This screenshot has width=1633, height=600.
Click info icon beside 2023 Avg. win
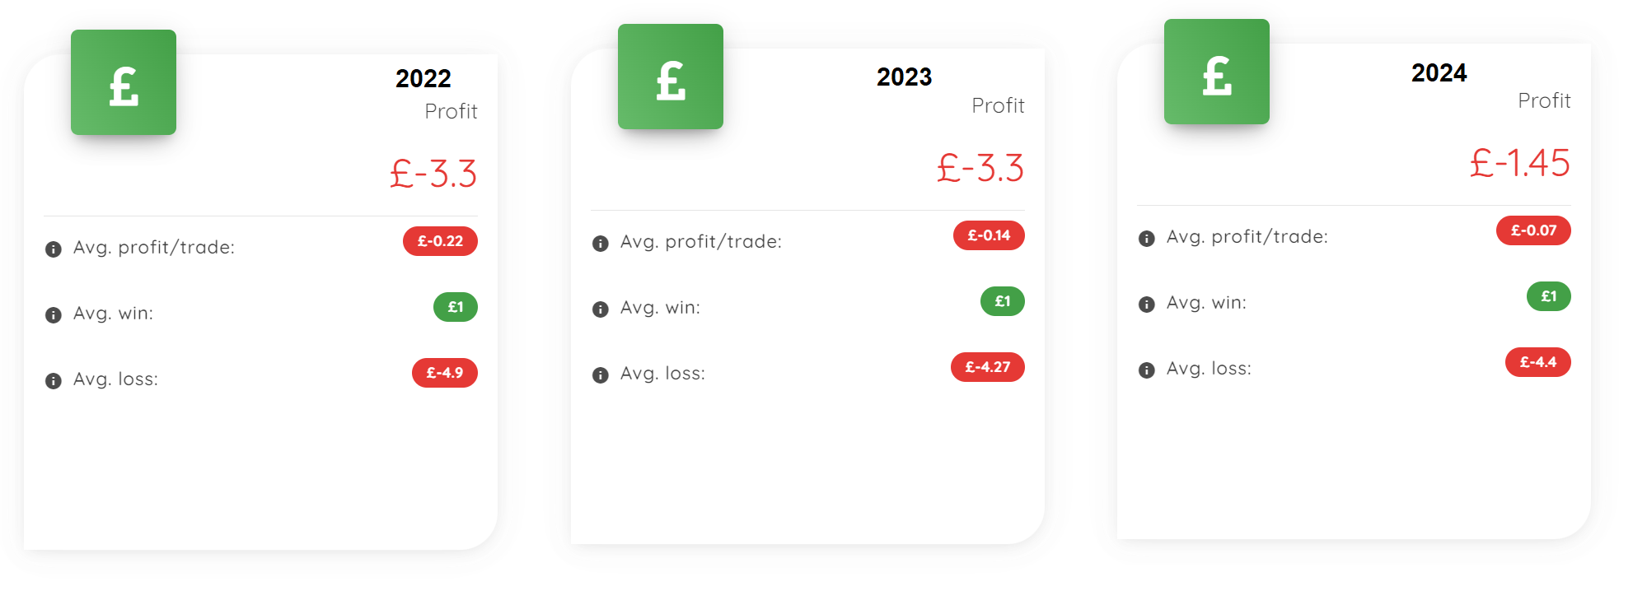pyautogui.click(x=601, y=309)
